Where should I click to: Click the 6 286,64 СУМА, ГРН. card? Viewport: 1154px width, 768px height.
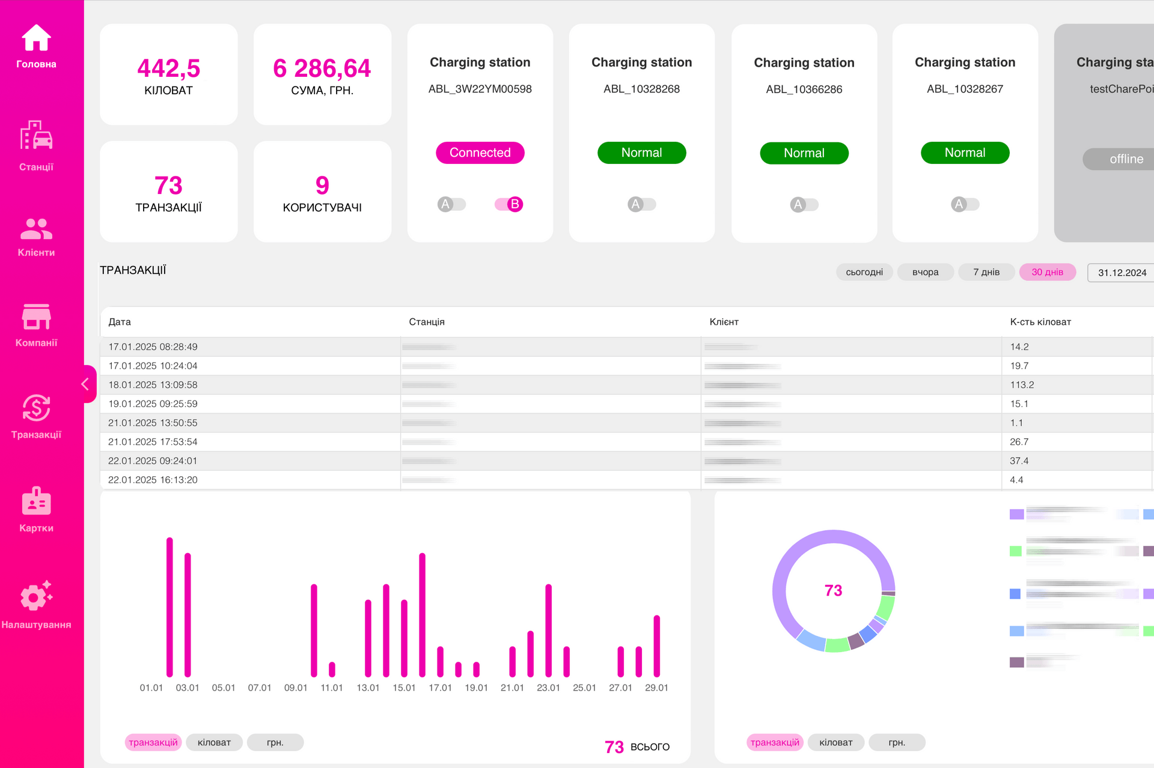[x=323, y=74]
